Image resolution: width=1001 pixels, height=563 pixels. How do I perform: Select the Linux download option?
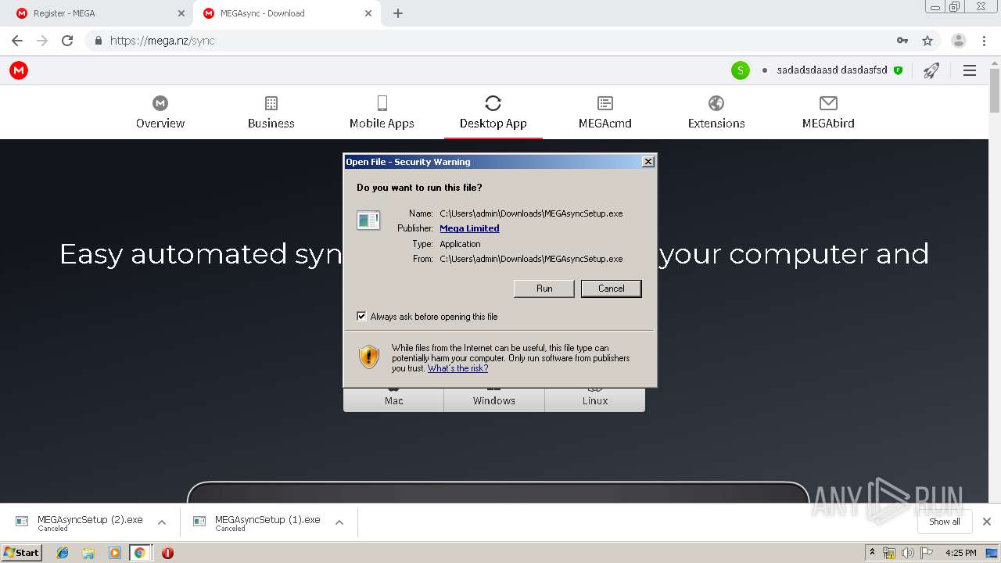pyautogui.click(x=595, y=400)
